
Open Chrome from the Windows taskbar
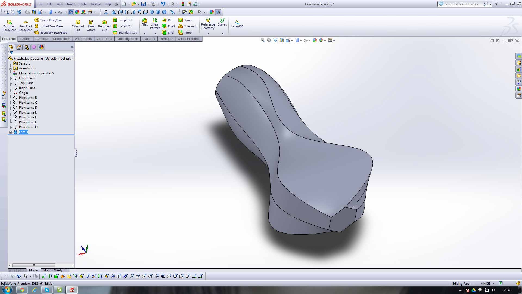[x=22, y=290]
